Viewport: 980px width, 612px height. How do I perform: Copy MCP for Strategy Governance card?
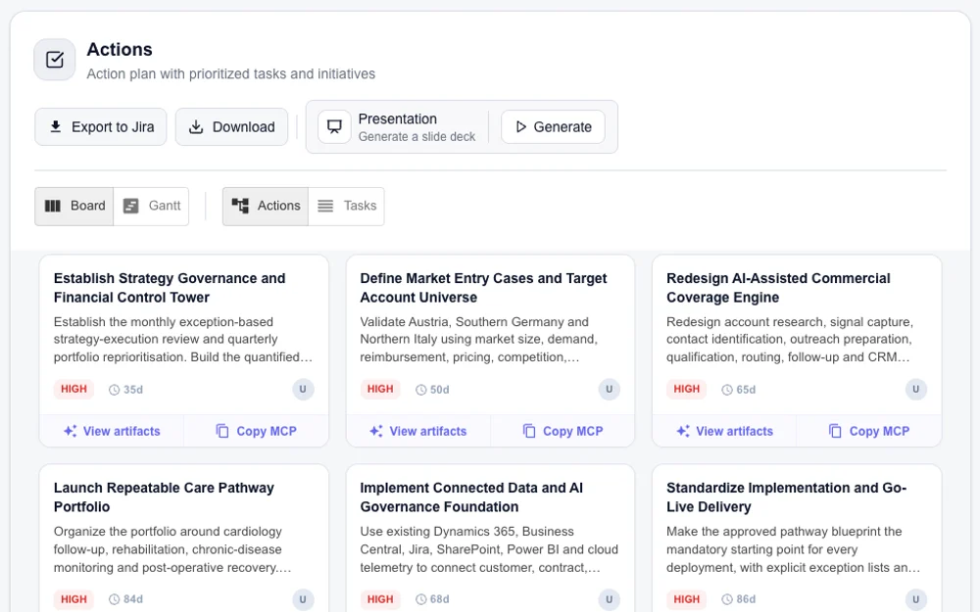(256, 431)
